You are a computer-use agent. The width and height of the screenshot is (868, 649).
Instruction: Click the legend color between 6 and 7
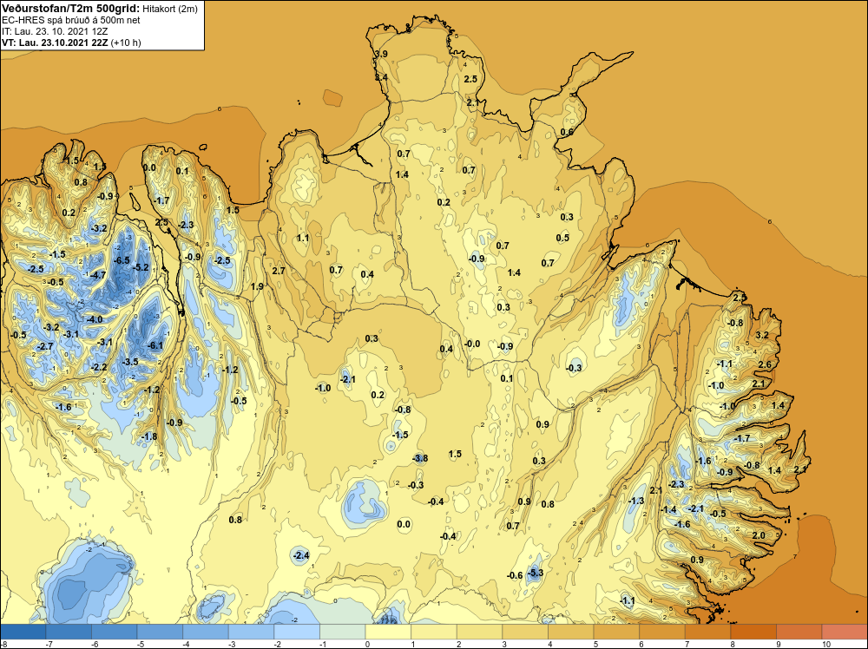(x=662, y=632)
